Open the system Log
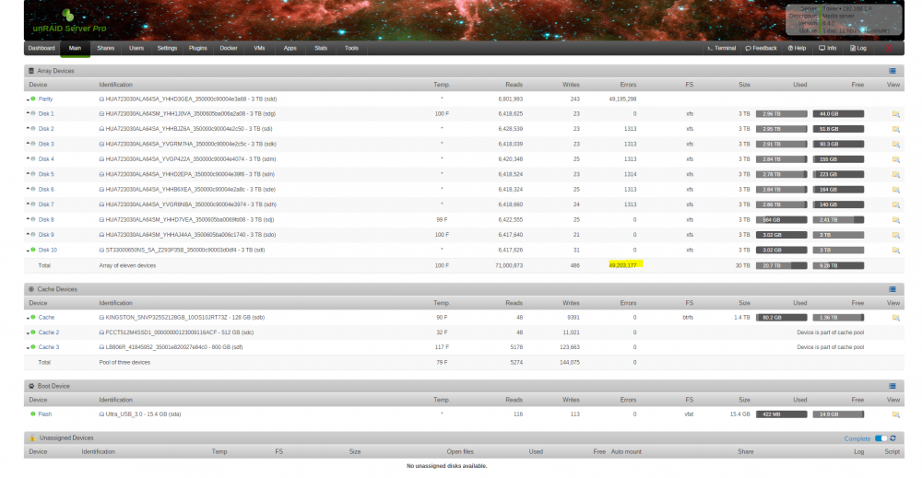 point(858,48)
